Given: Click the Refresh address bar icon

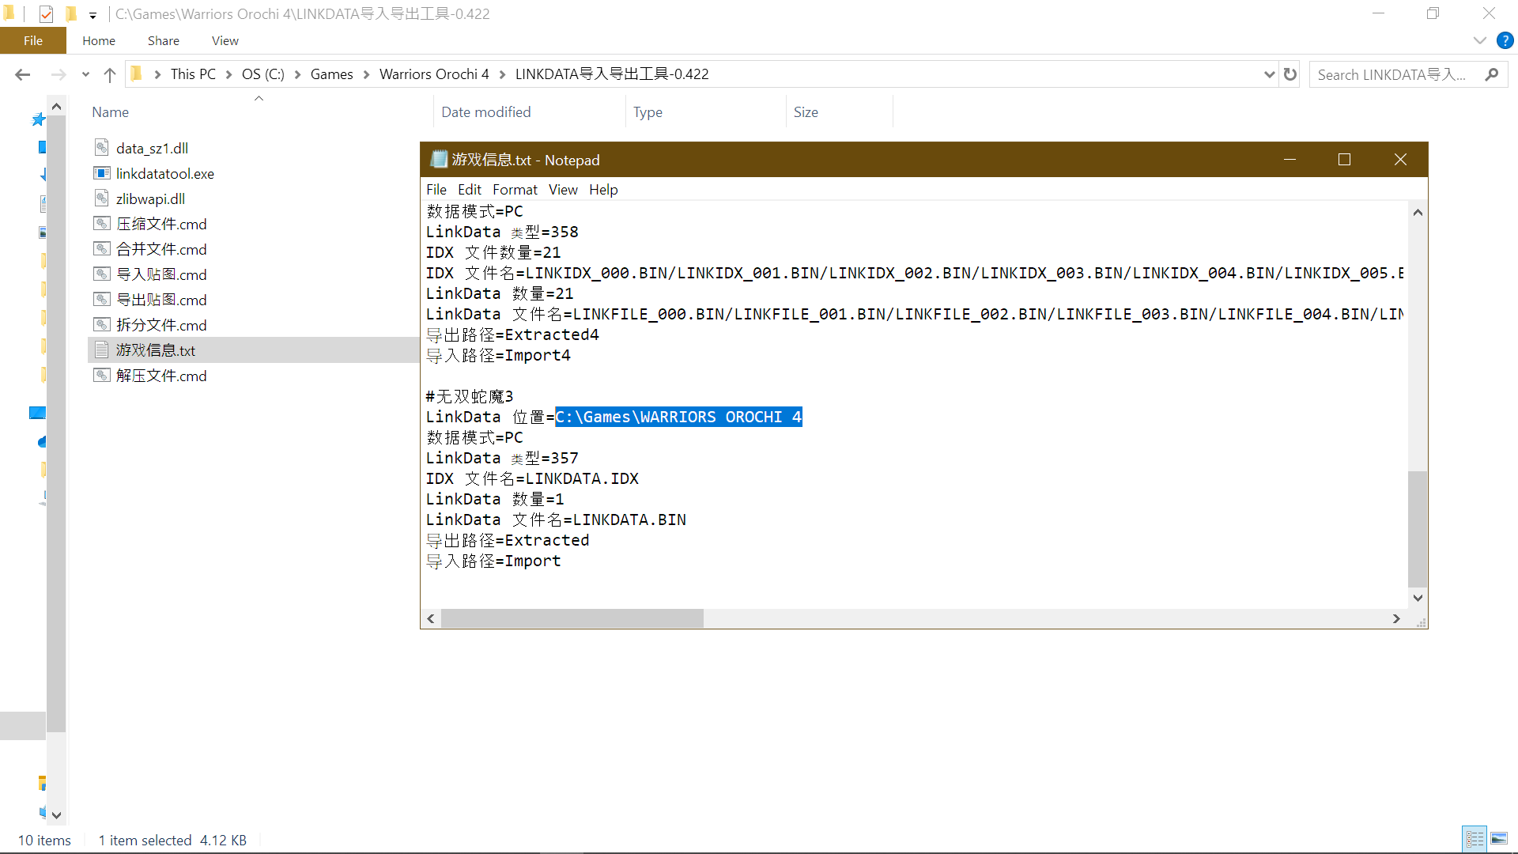Looking at the screenshot, I should (x=1290, y=74).
